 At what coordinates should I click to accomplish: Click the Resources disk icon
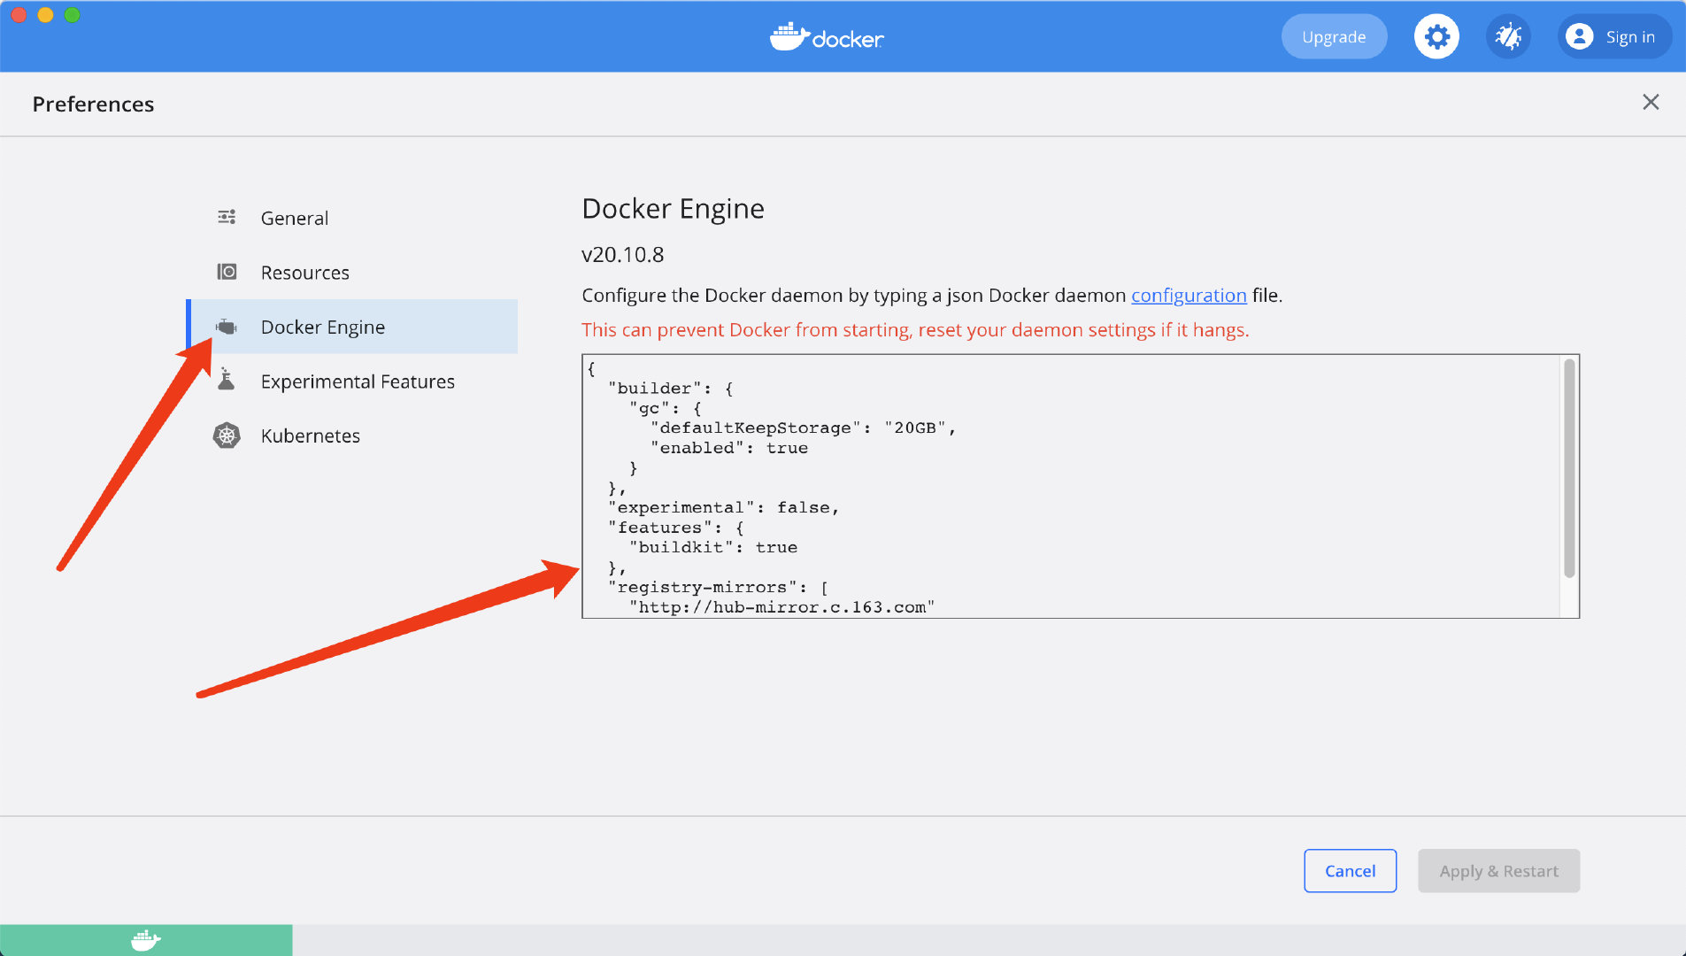click(x=227, y=272)
